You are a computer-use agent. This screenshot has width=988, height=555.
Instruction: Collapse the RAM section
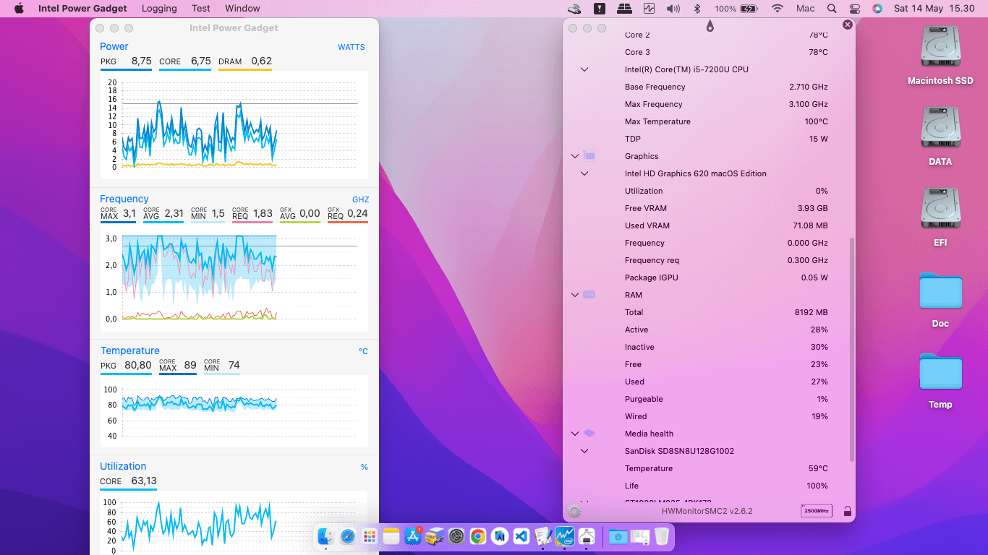point(575,295)
